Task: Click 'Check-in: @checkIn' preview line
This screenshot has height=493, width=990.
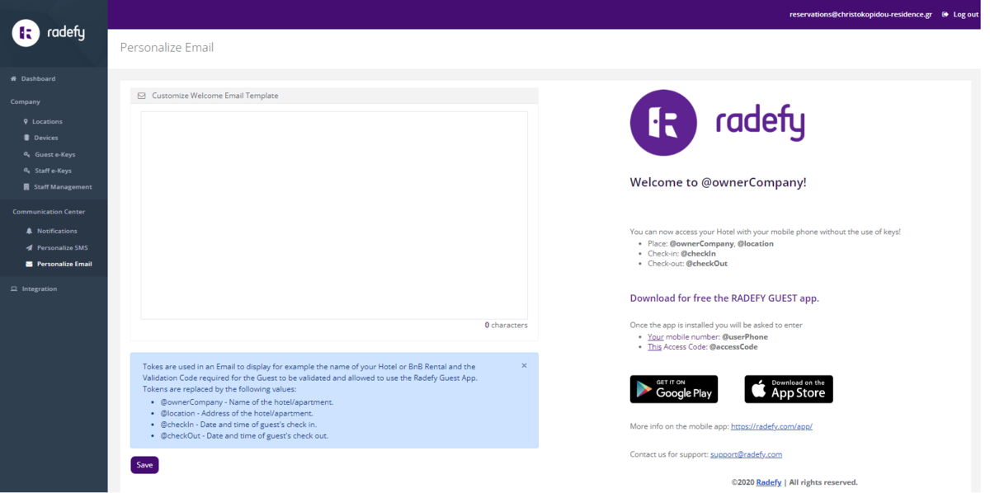Action: pyautogui.click(x=681, y=254)
